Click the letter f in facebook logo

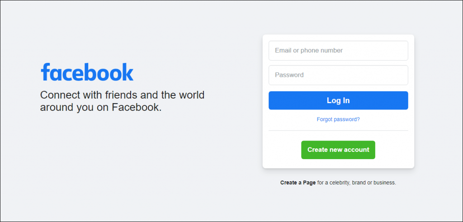[x=45, y=71]
